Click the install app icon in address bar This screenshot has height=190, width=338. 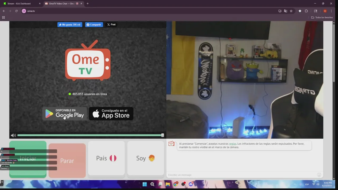pyautogui.click(x=280, y=11)
